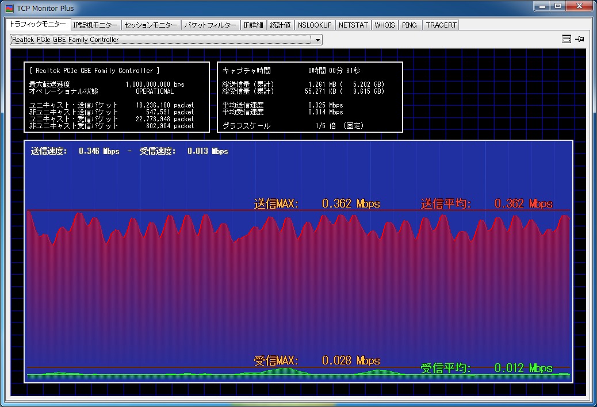This screenshot has width=597, height=407.
Task: Switch to the セッションモニター tab
Action: tap(151, 25)
